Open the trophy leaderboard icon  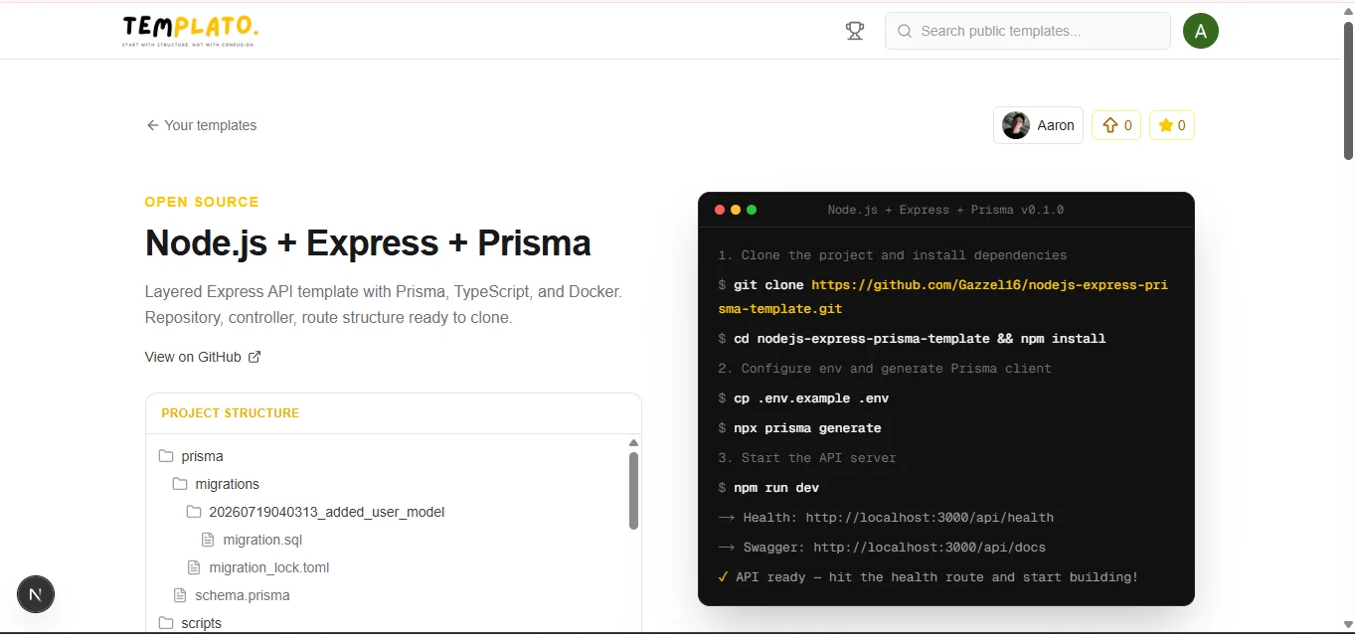pyautogui.click(x=855, y=31)
